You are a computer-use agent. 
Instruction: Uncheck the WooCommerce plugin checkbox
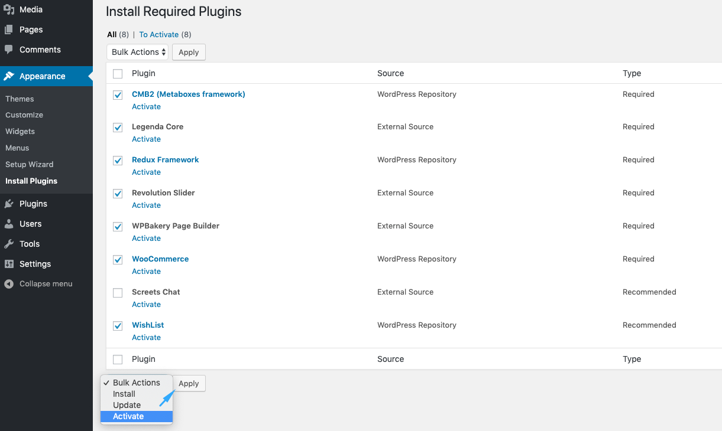pyautogui.click(x=118, y=260)
